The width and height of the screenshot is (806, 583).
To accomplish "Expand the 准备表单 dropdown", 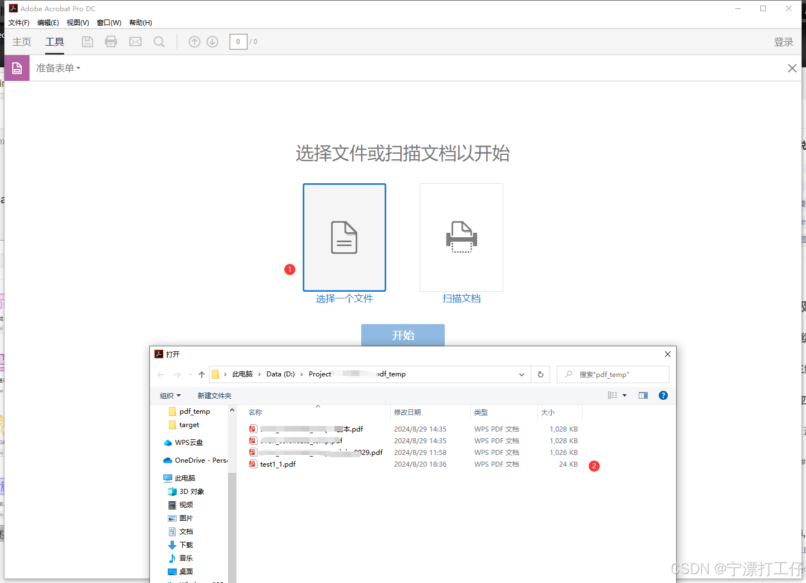I will pos(58,68).
